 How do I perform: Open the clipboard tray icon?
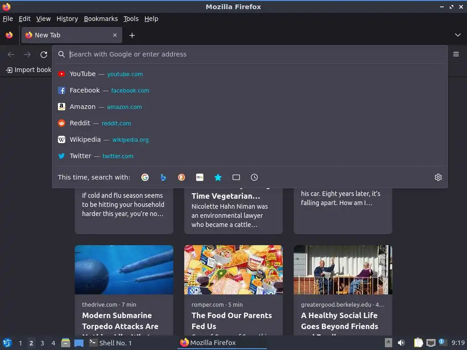click(419, 343)
